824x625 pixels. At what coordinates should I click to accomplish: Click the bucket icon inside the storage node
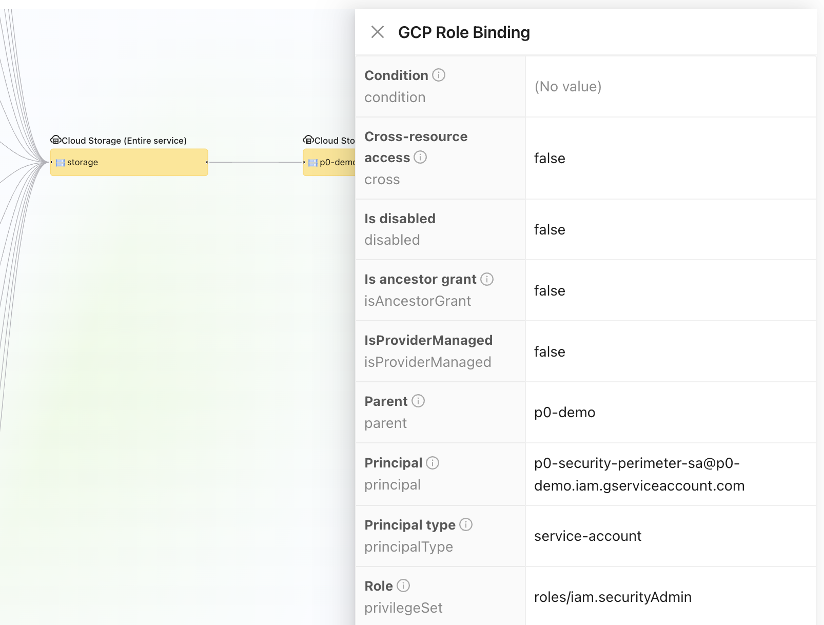61,163
